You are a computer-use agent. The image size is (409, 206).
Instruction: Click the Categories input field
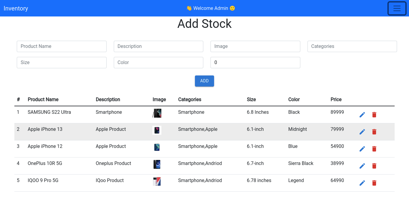352,46
